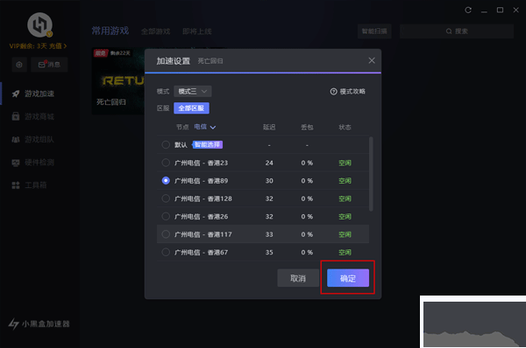This screenshot has width=526, height=348.
Task: Select node 广州电信 - 香港128
Action: (x=263, y=198)
